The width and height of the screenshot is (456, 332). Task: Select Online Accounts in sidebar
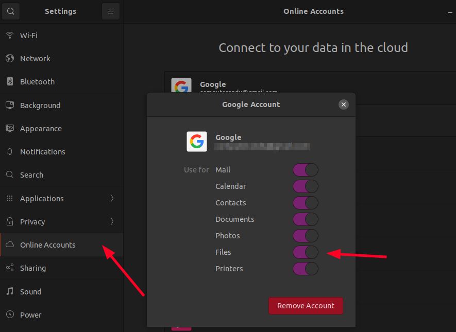pyautogui.click(x=61, y=244)
